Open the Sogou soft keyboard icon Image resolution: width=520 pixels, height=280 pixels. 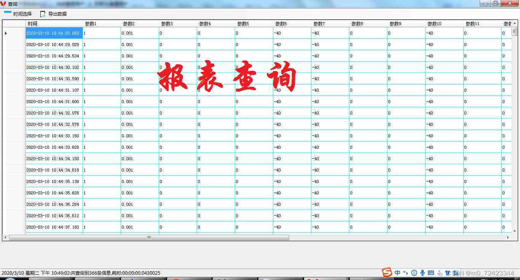(x=431, y=273)
